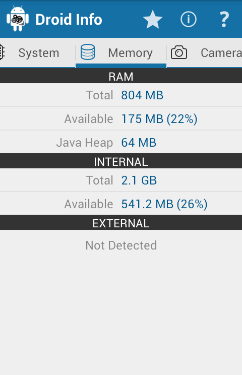242x375 pixels.
Task: Tap the RAM Total 804 MB row
Action: 121,95
